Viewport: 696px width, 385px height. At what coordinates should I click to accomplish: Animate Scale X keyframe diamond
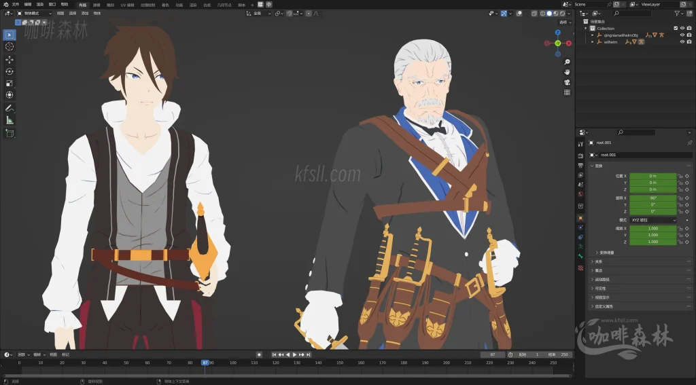[687, 228]
